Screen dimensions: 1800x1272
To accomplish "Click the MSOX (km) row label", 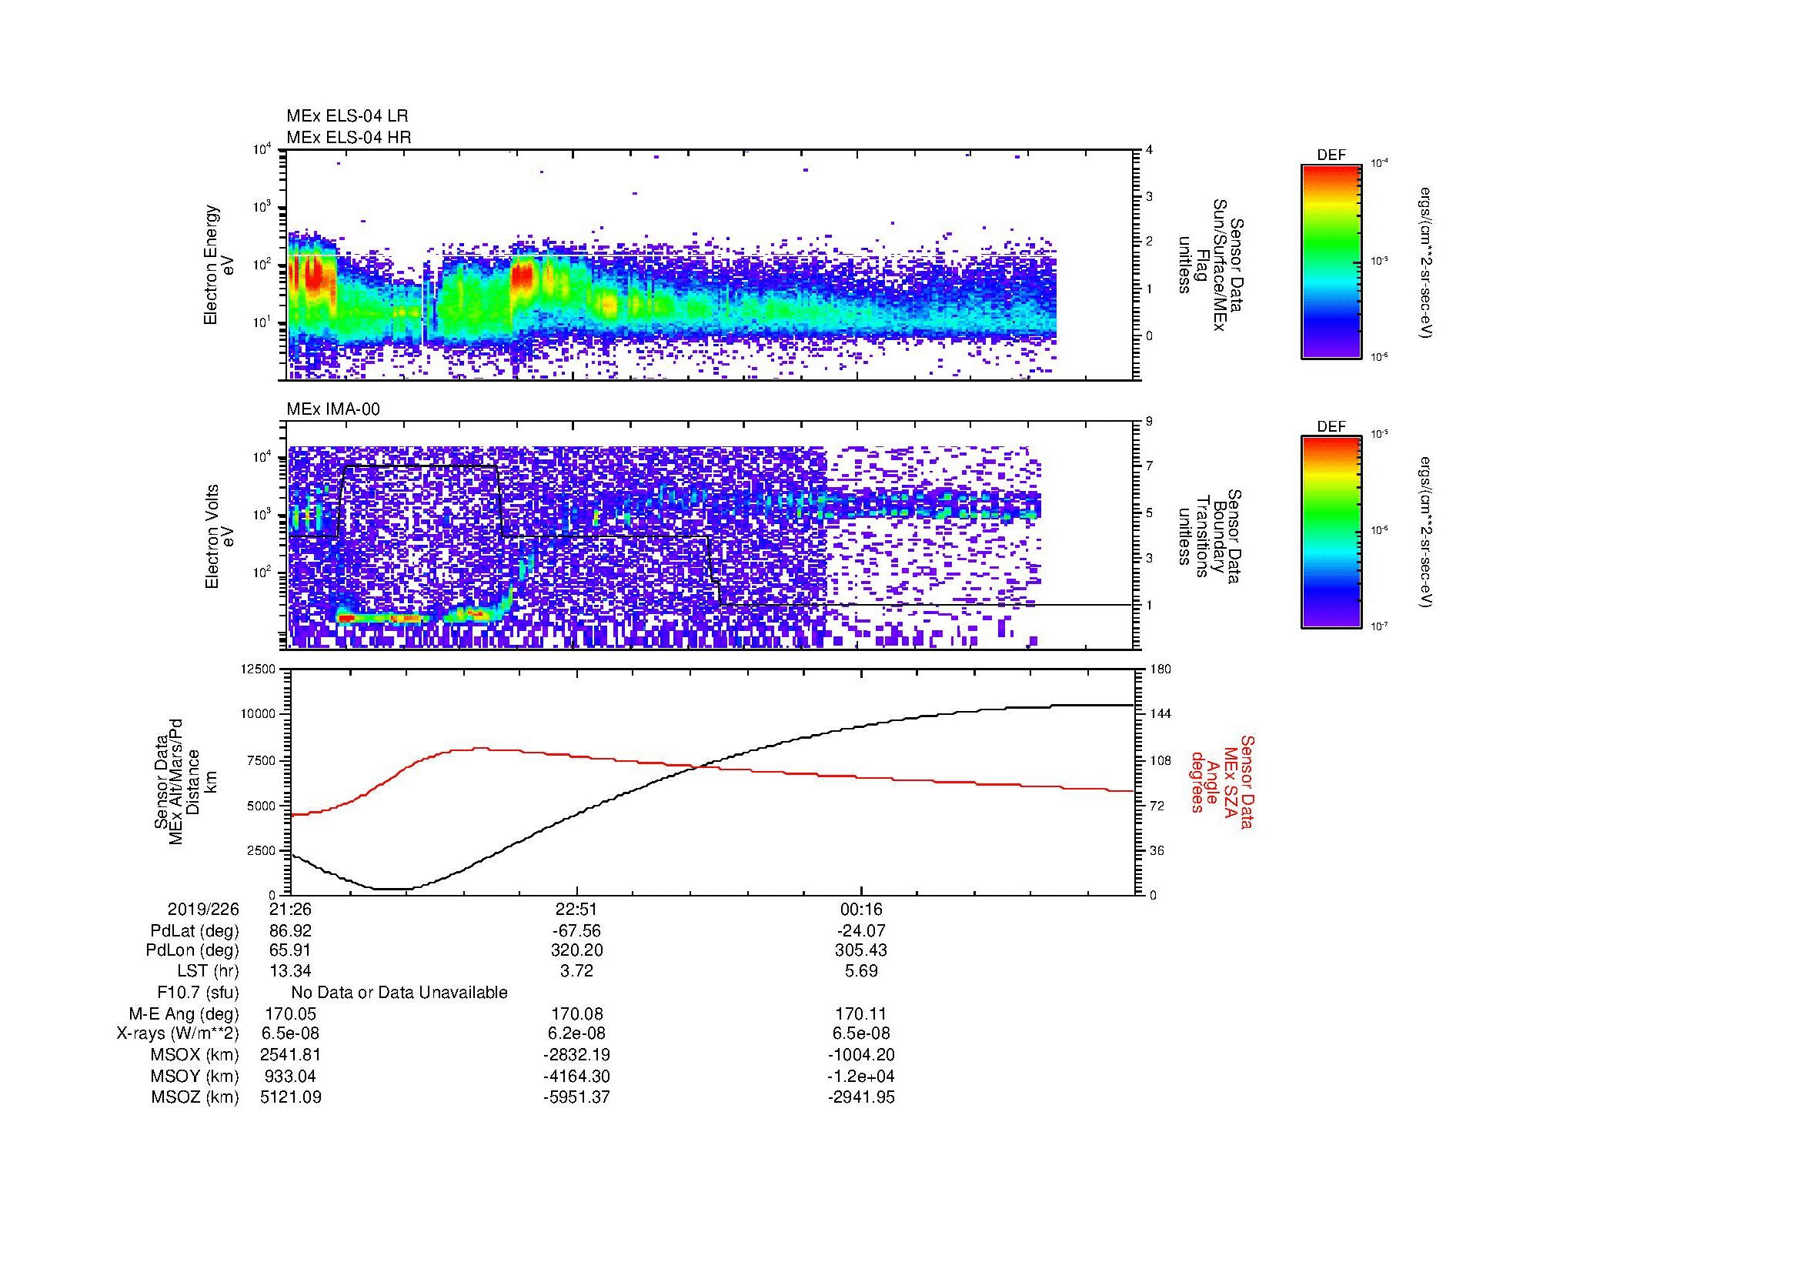I will [195, 1055].
